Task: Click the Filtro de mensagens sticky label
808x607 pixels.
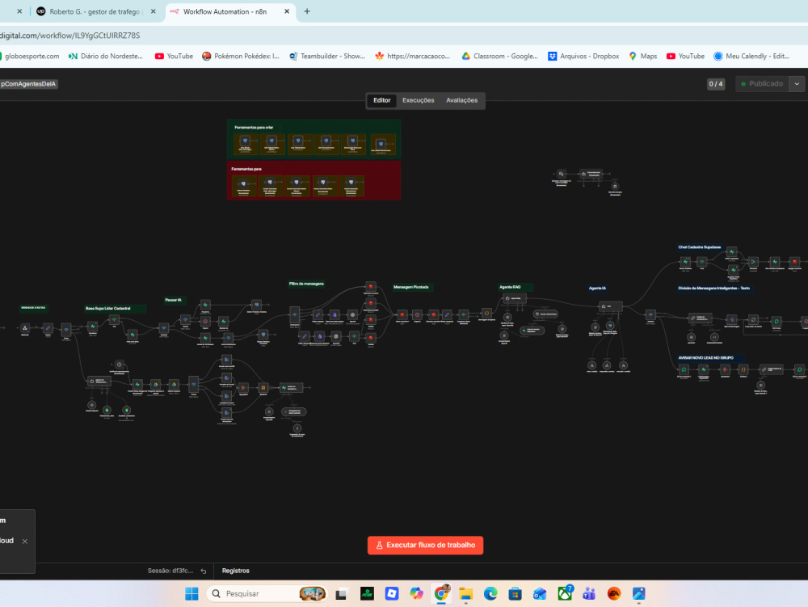Action: click(x=306, y=284)
